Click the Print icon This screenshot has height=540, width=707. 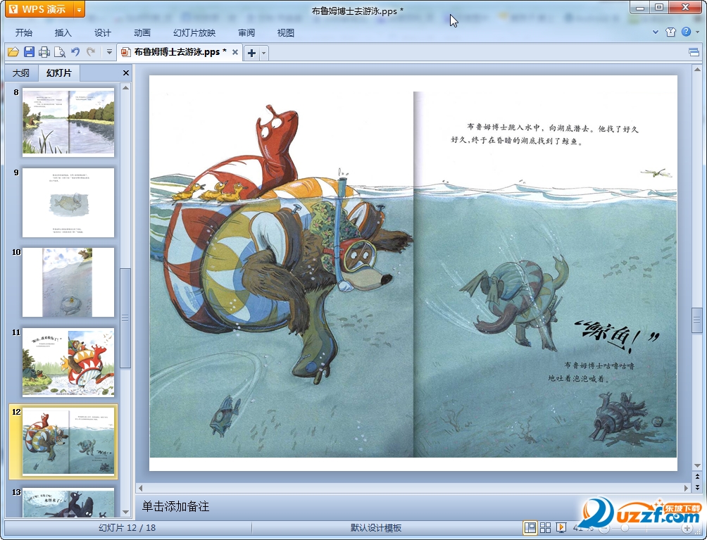coord(44,52)
